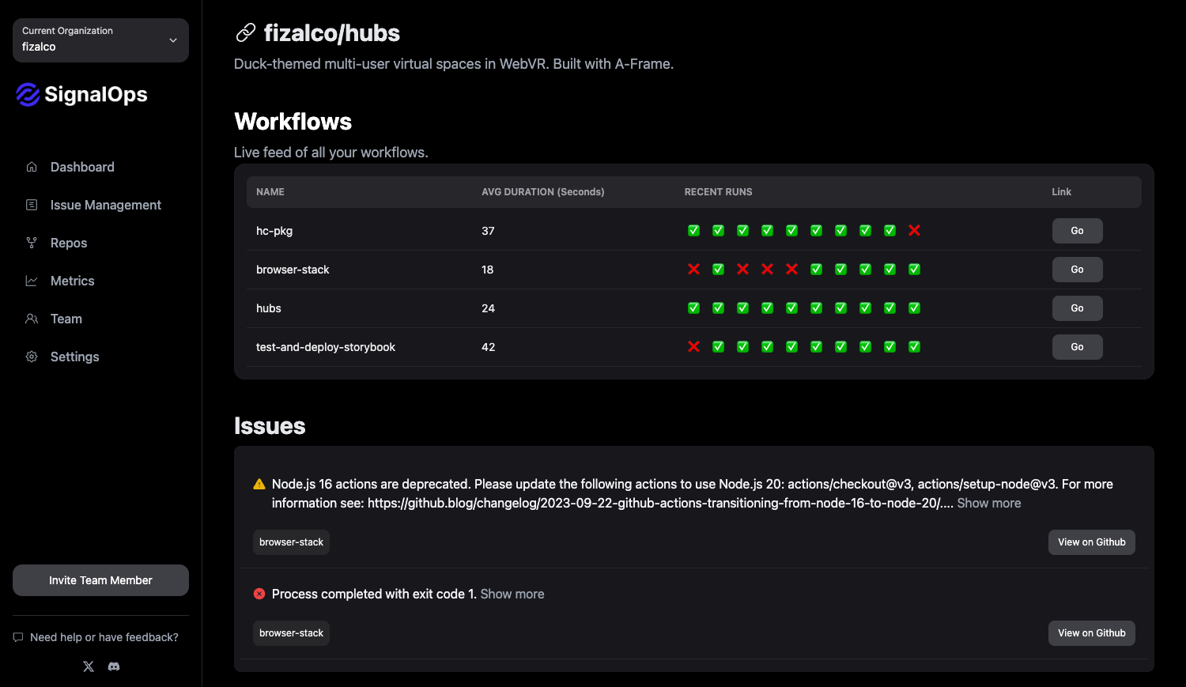1186x687 pixels.
Task: Click Go button for hubs workflow
Action: [x=1077, y=308]
